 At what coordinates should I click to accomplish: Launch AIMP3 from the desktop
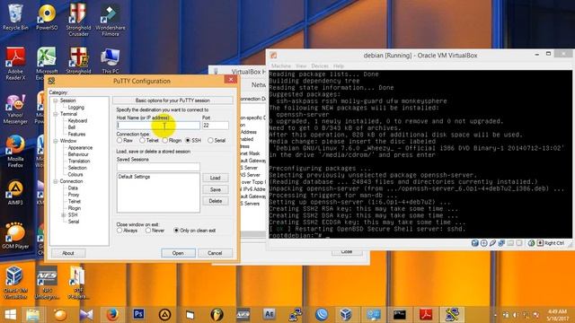pyautogui.click(x=15, y=193)
